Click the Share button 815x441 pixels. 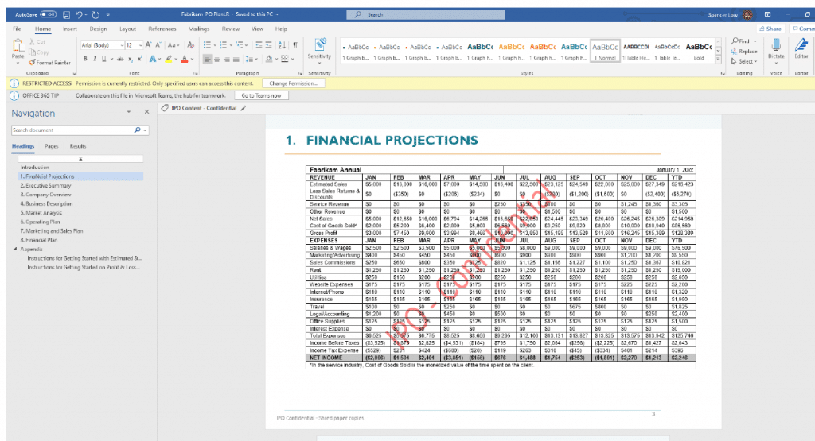pos(770,29)
